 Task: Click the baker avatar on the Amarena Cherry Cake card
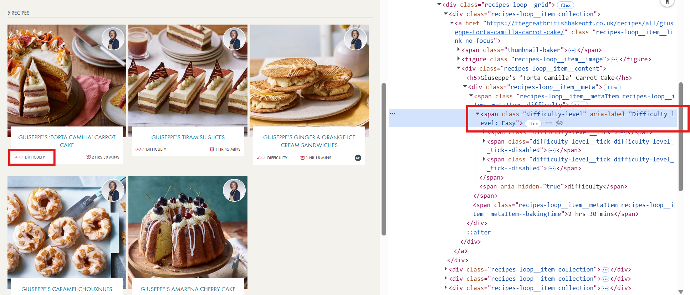coord(234,190)
